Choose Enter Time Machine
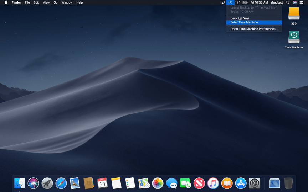This screenshot has height=192, width=308. [x=254, y=22]
